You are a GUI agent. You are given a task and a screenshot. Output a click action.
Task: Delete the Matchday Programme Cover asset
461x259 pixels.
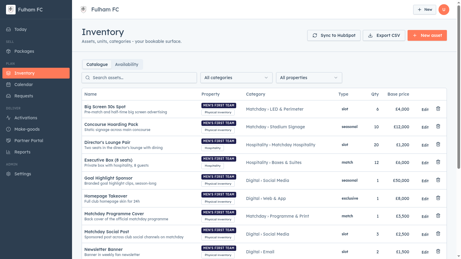(x=438, y=216)
